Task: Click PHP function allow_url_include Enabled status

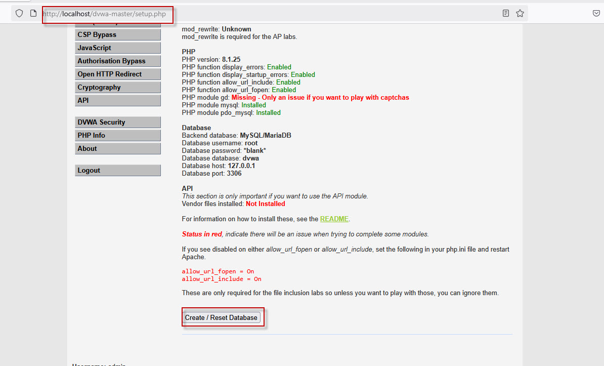Action: tap(288, 83)
